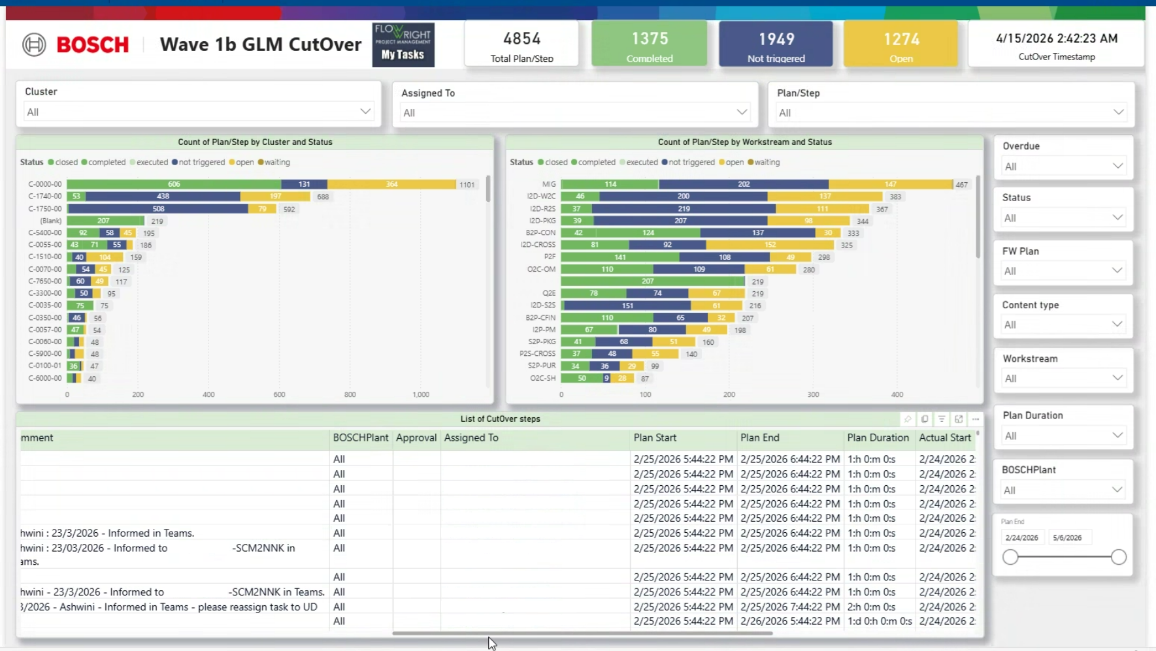Select the Total Plan/Step 4854 card
The height and width of the screenshot is (651, 1156).
coord(521,44)
